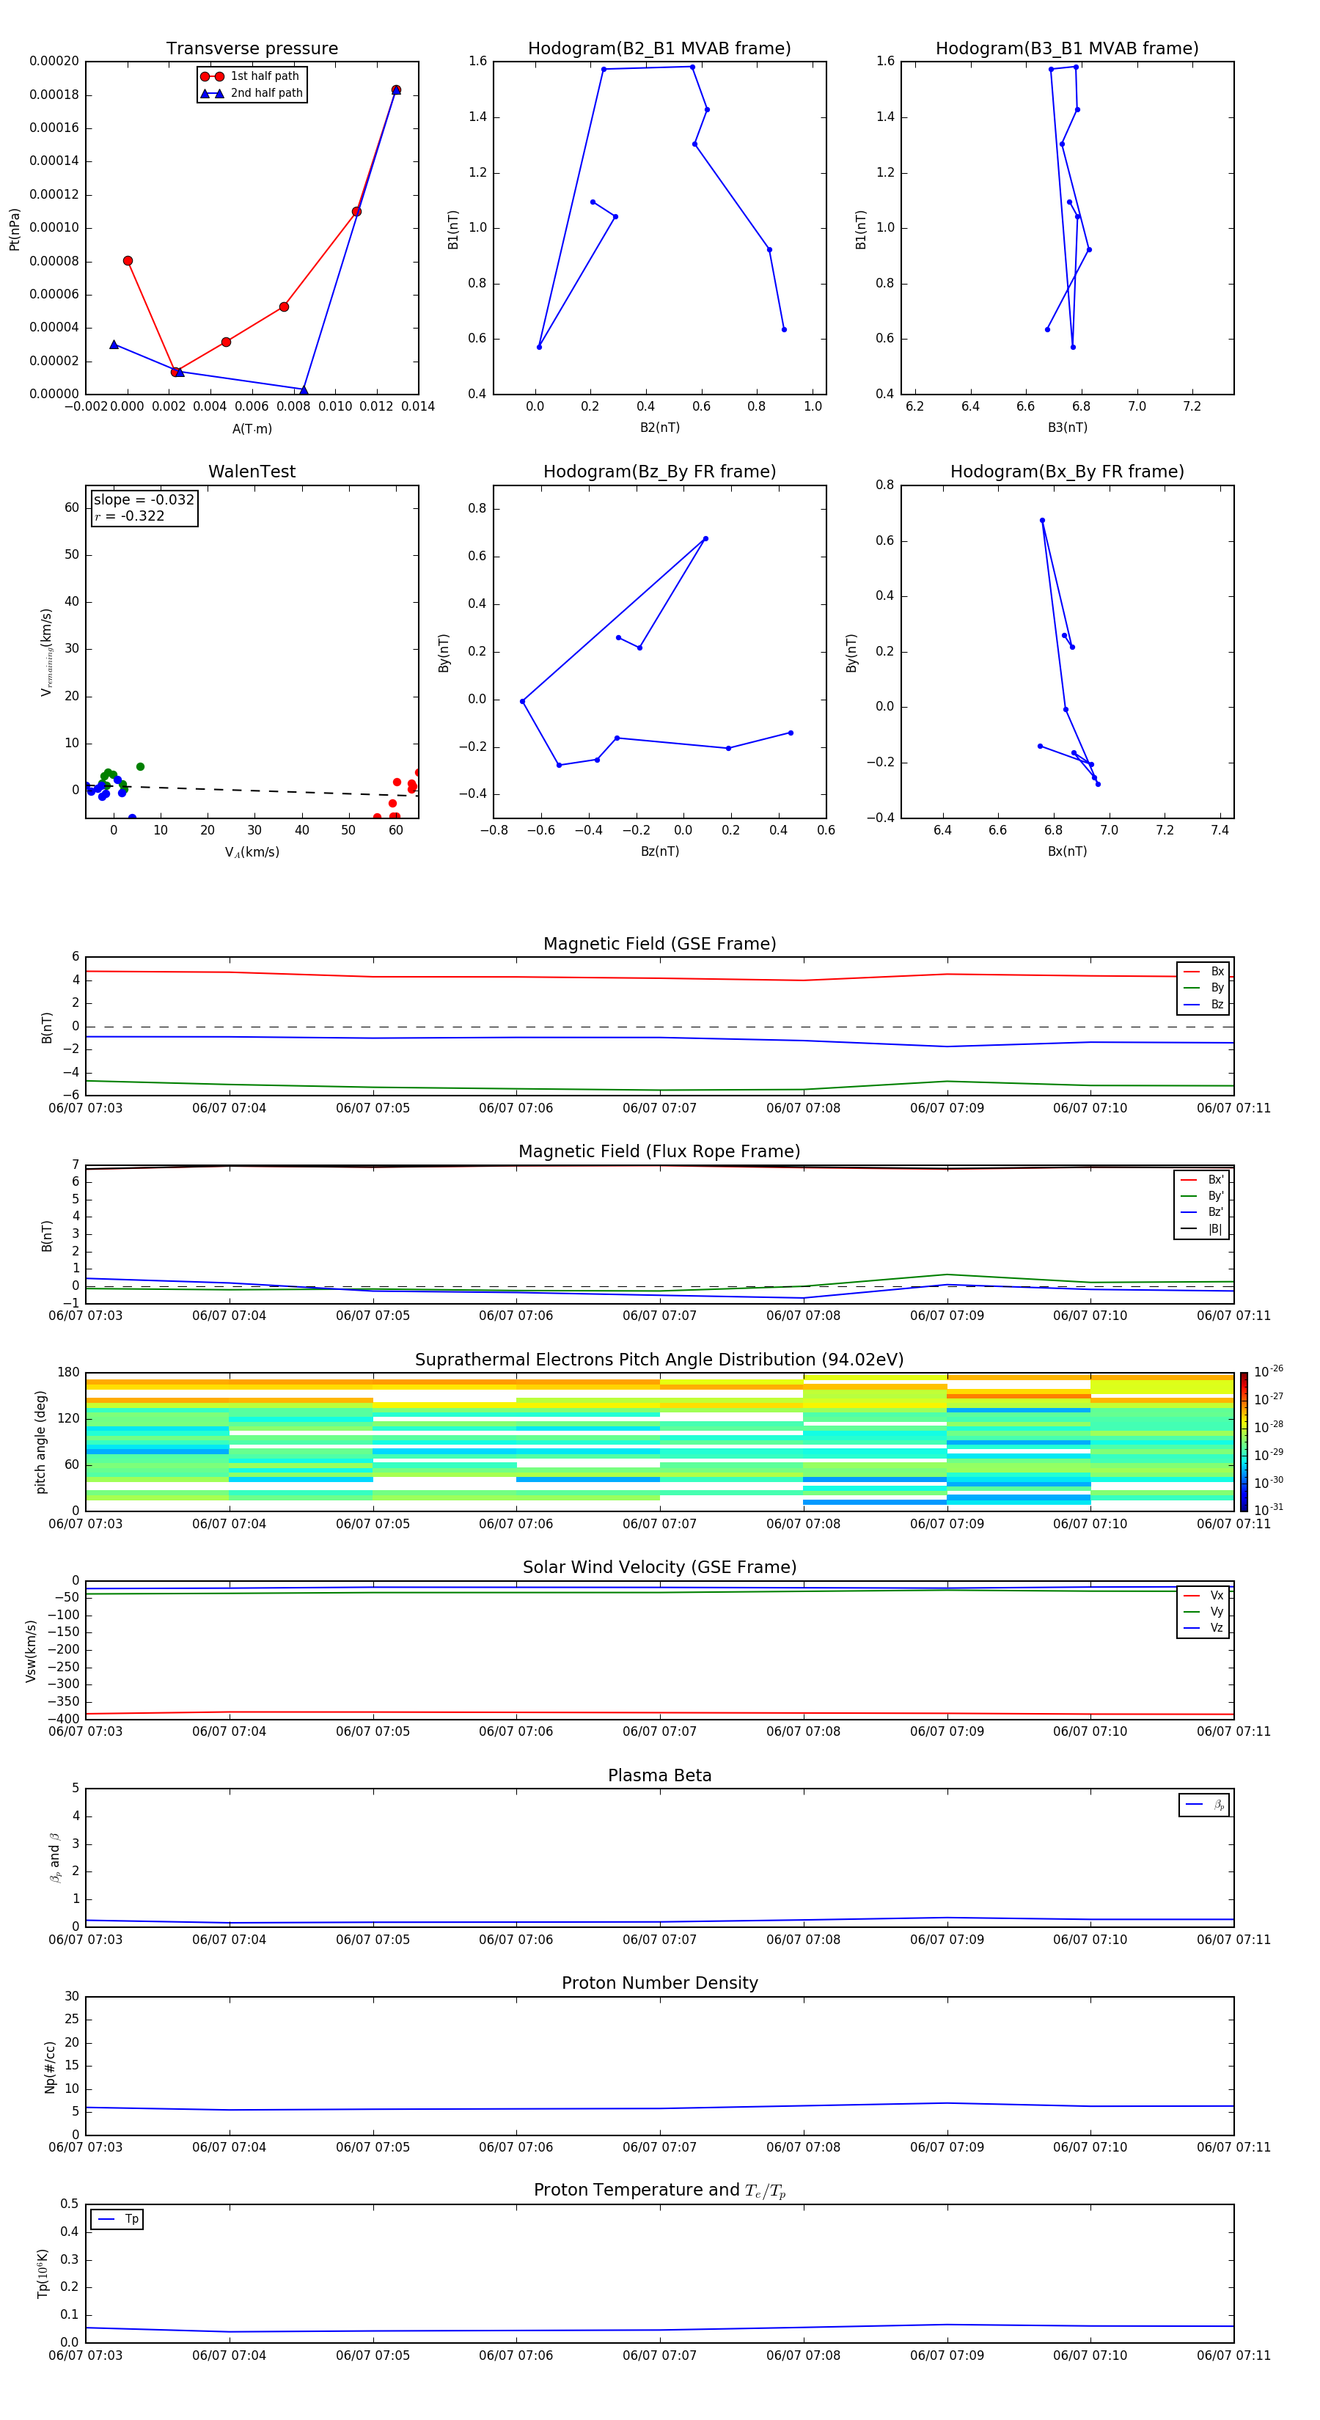
Task: Click the '06/07 07:09' tick under Plasma Beta
Action: [x=947, y=1940]
